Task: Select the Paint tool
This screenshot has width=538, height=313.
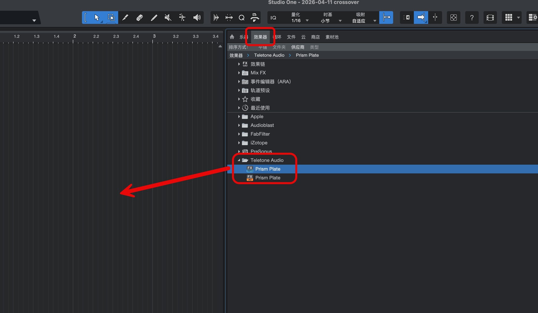Action: [x=154, y=18]
